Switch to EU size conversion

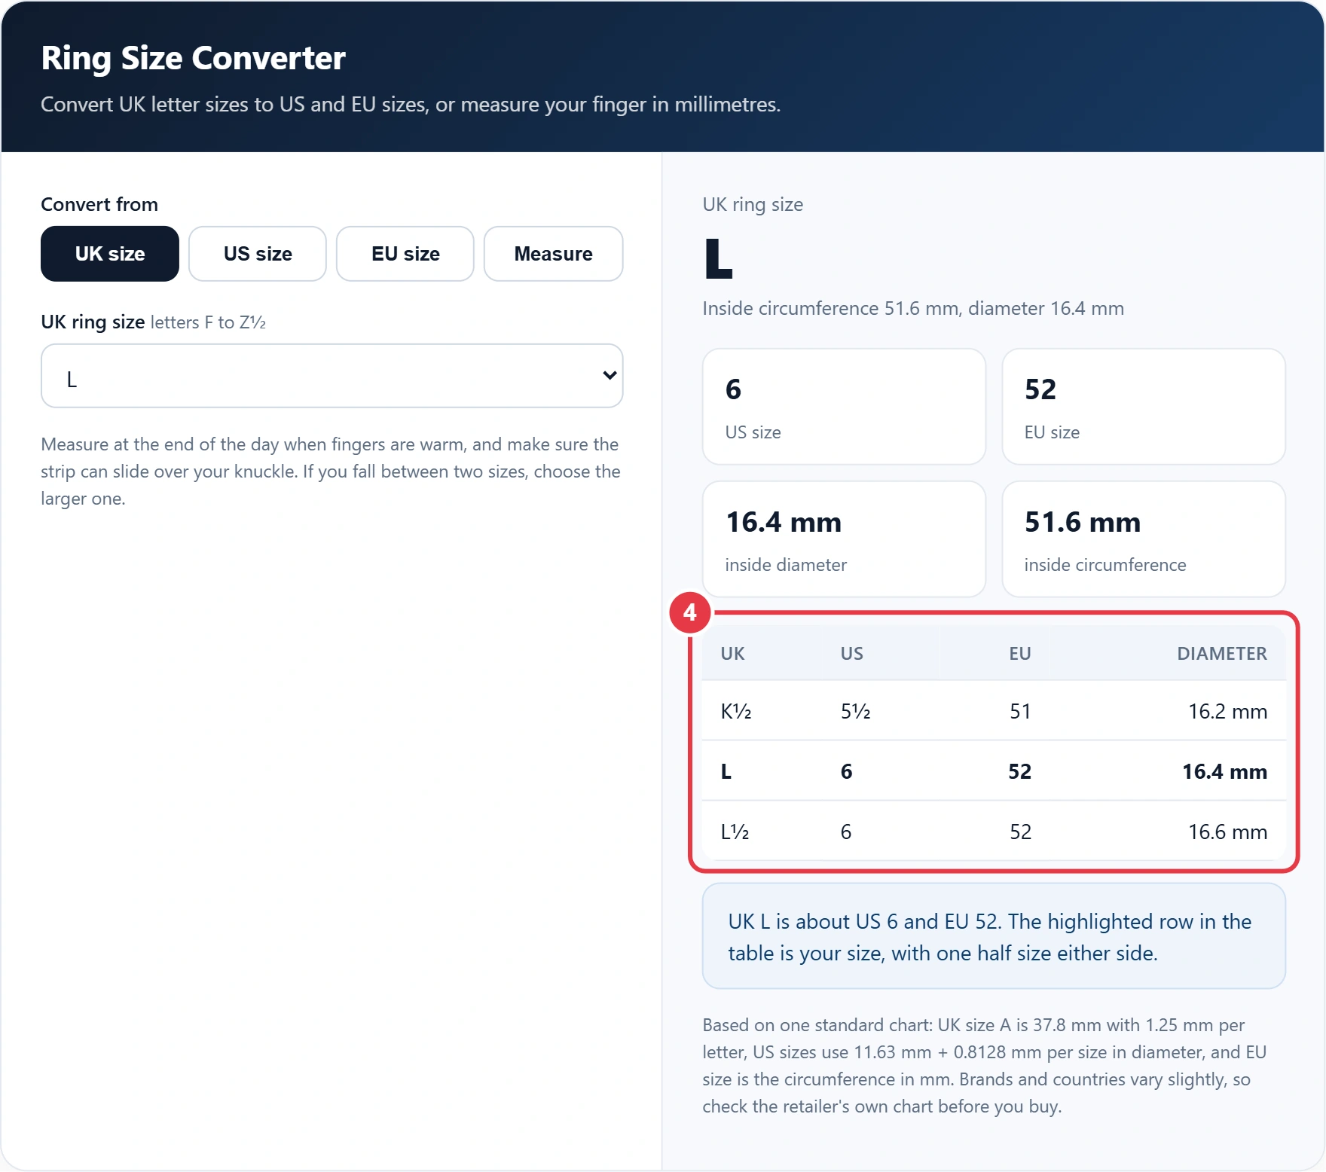click(405, 254)
